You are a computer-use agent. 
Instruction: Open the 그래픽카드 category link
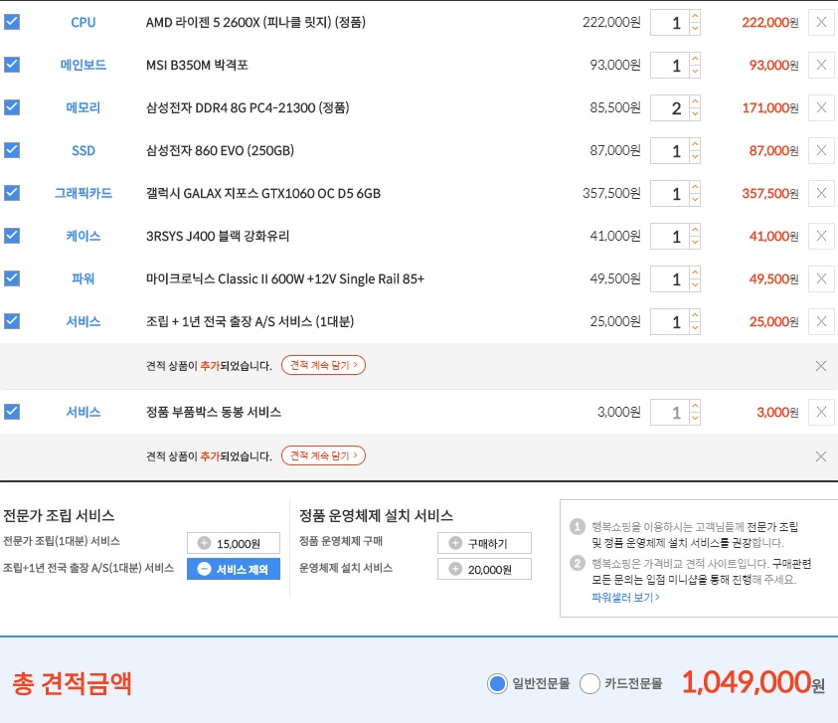[x=84, y=194]
